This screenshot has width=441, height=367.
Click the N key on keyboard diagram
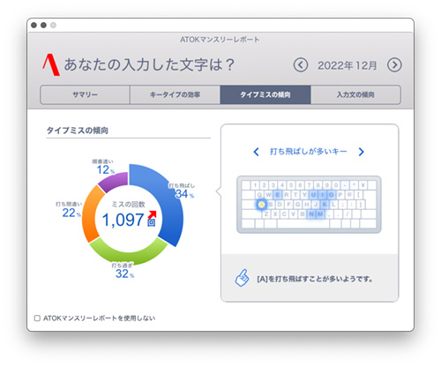point(311,213)
